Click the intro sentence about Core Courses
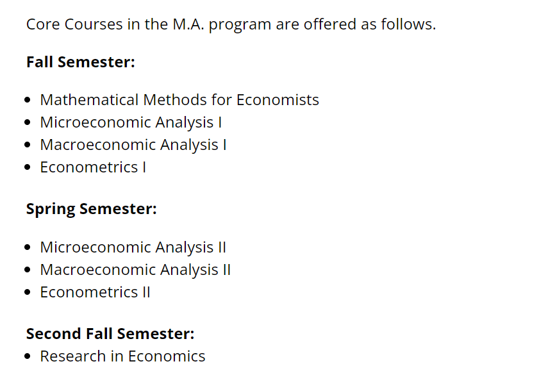Viewport: 555px width, 373px height. pos(231,24)
